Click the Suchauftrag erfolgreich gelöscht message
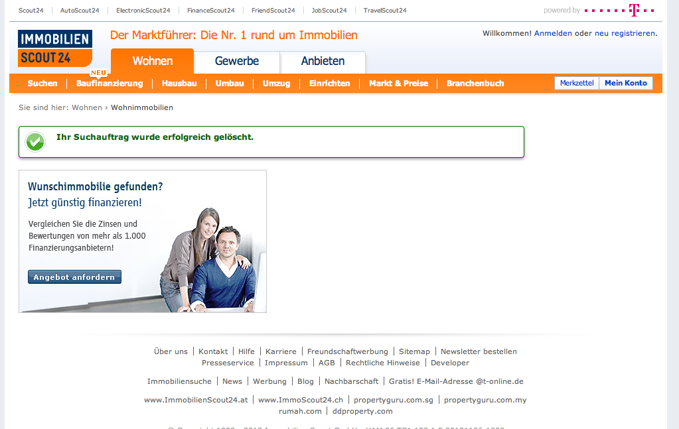 155,137
